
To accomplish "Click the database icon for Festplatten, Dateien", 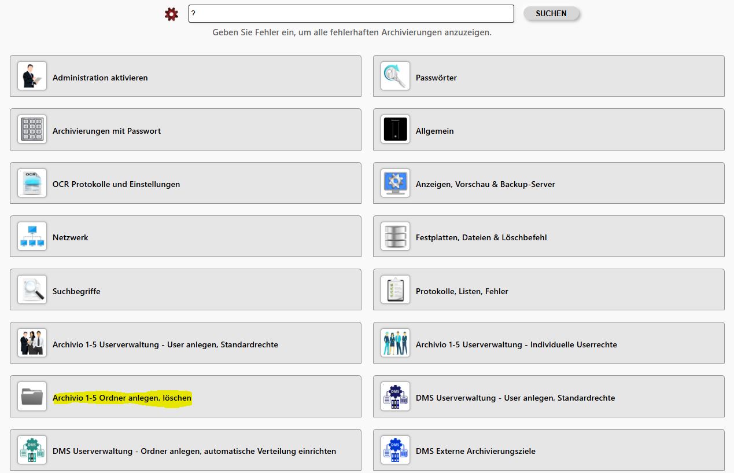I will (x=395, y=236).
